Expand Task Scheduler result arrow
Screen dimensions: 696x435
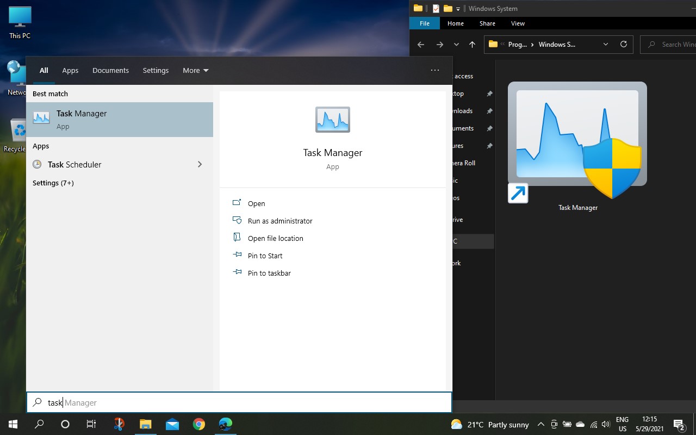(200, 164)
